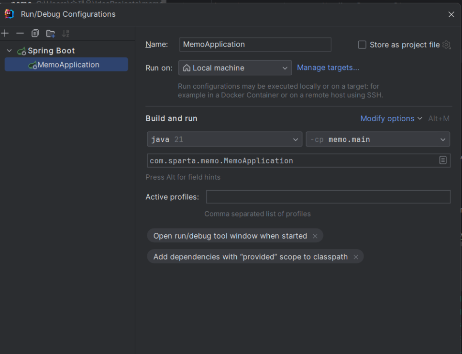Image resolution: width=462 pixels, height=354 pixels.
Task: Close the Run/Debug Configurations dialog
Action: 451,14
